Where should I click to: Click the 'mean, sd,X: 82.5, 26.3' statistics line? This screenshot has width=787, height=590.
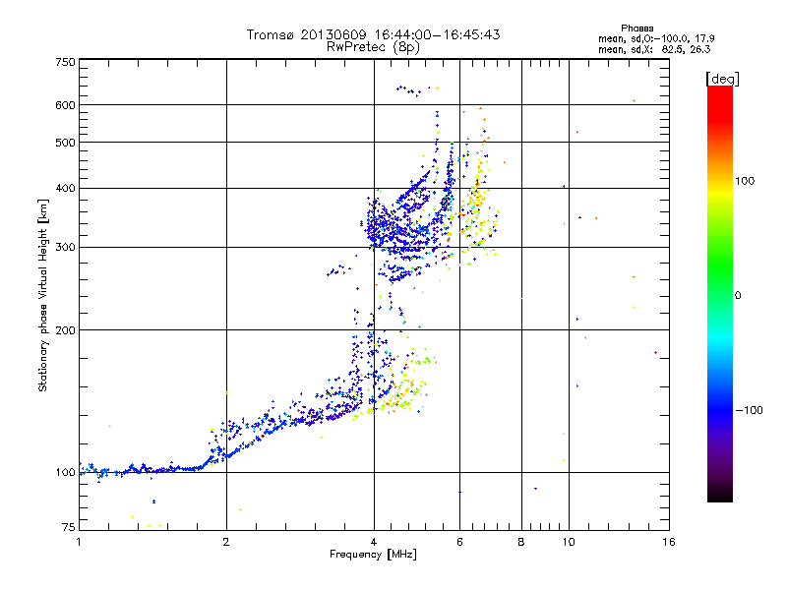coord(654,49)
